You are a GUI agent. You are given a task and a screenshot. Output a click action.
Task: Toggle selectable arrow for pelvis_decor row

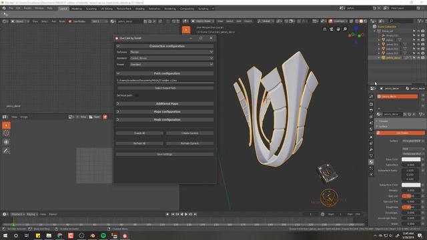pyautogui.click(x=414, y=58)
